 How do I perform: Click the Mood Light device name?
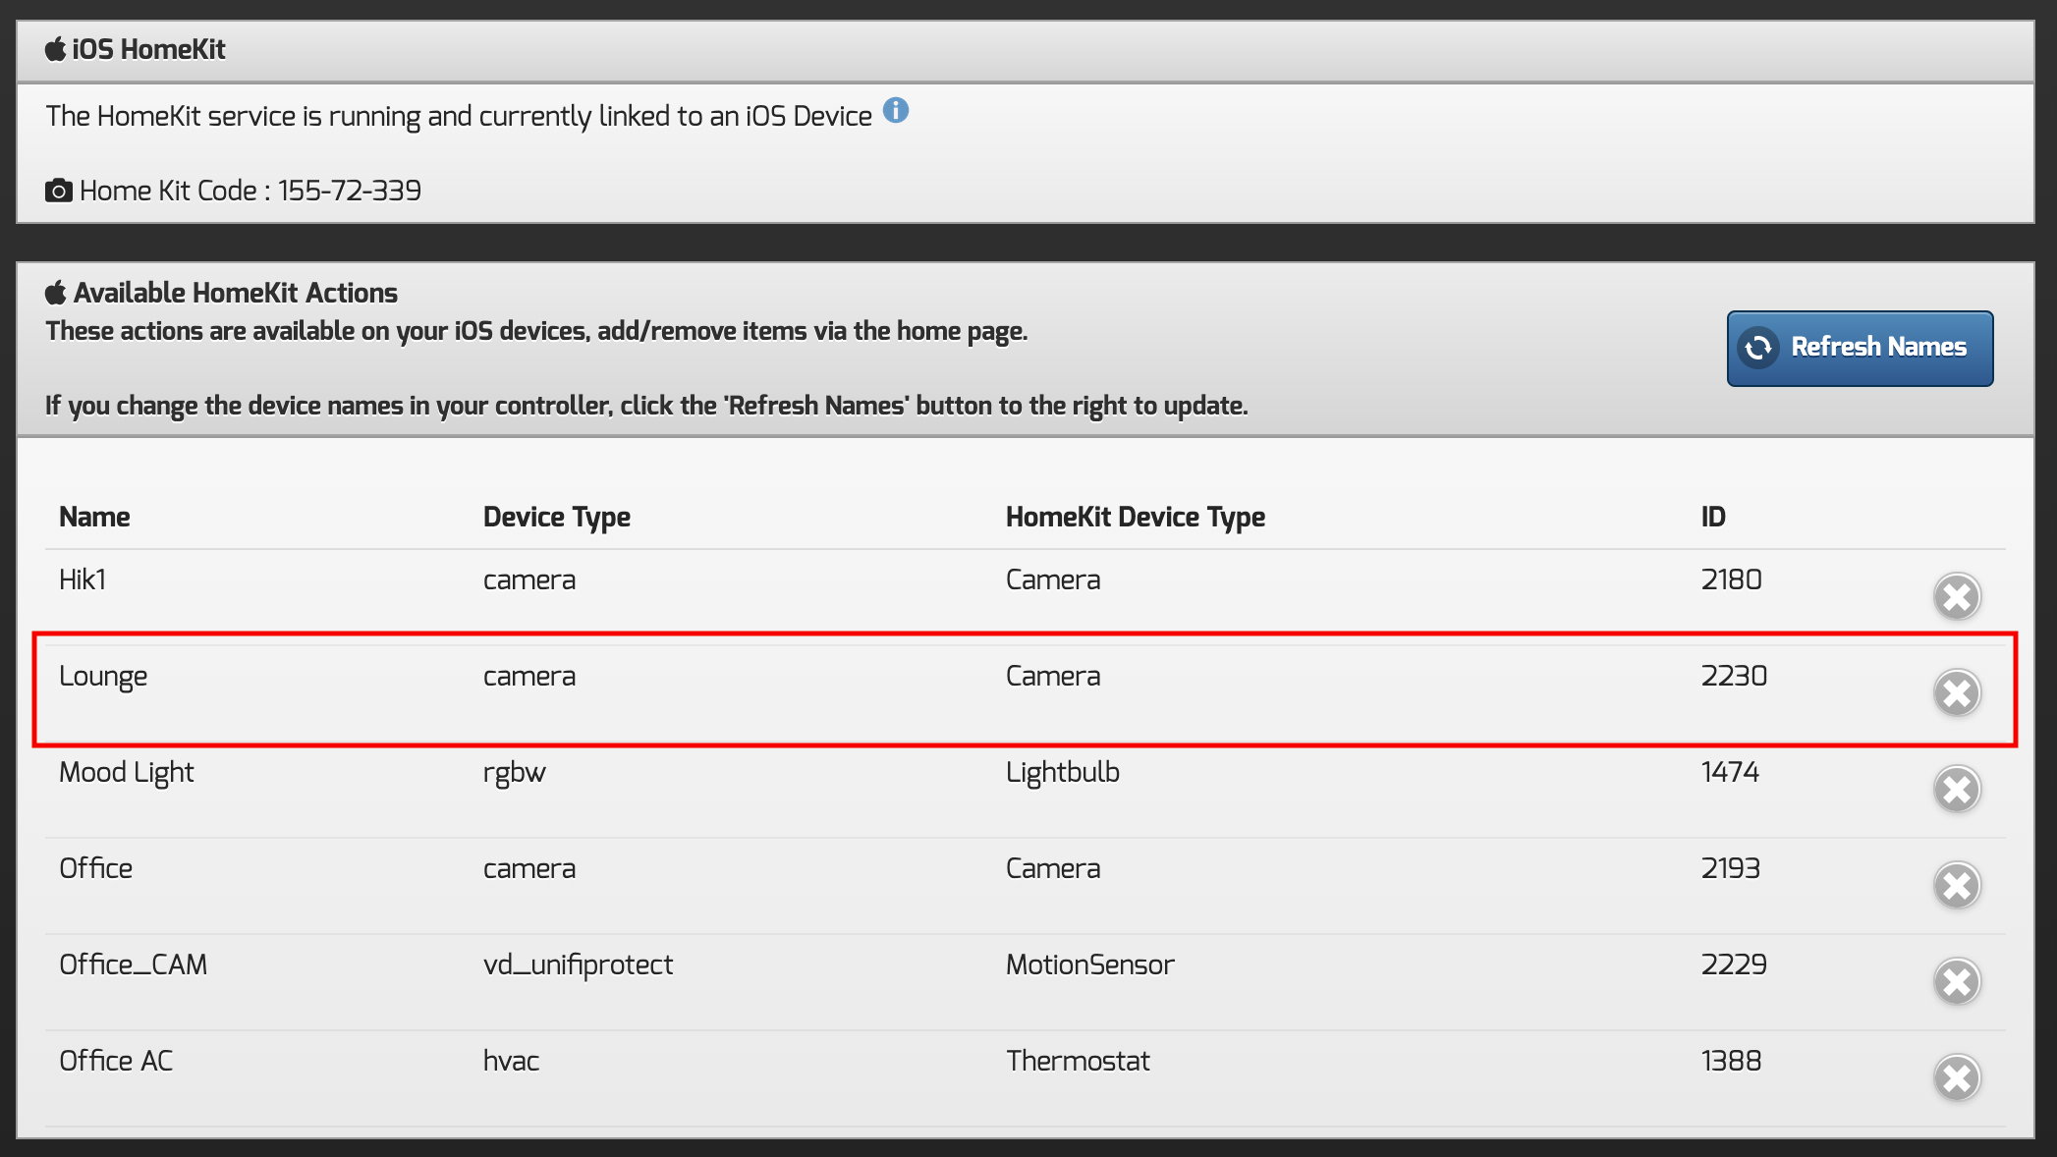click(126, 772)
